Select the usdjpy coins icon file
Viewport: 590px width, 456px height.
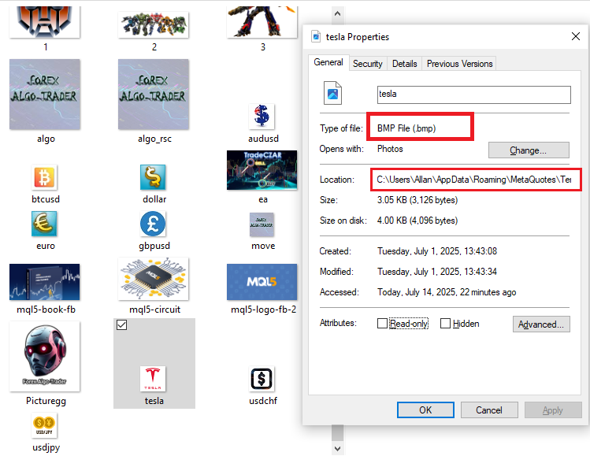point(44,425)
